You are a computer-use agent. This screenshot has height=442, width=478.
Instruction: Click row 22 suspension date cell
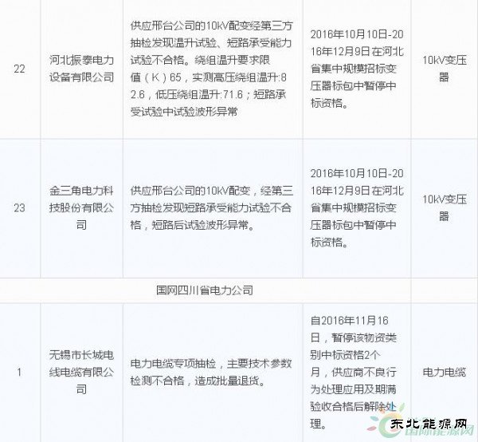(x=355, y=69)
